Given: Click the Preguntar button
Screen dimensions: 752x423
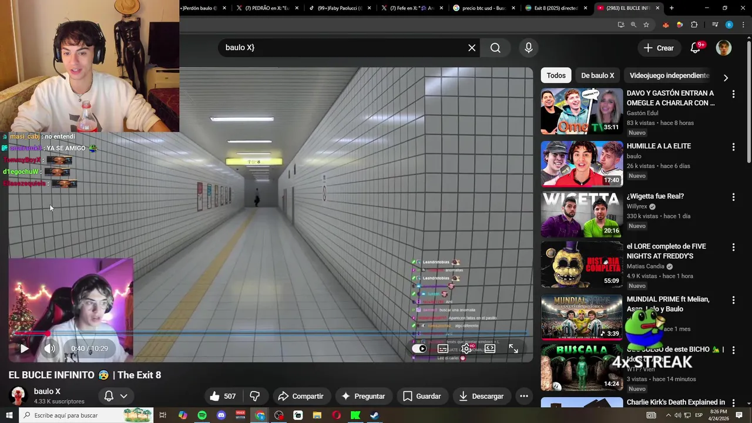Looking at the screenshot, I should 363,396.
